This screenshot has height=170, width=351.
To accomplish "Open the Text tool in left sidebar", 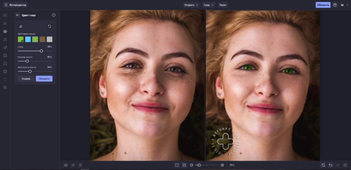I will (5, 79).
